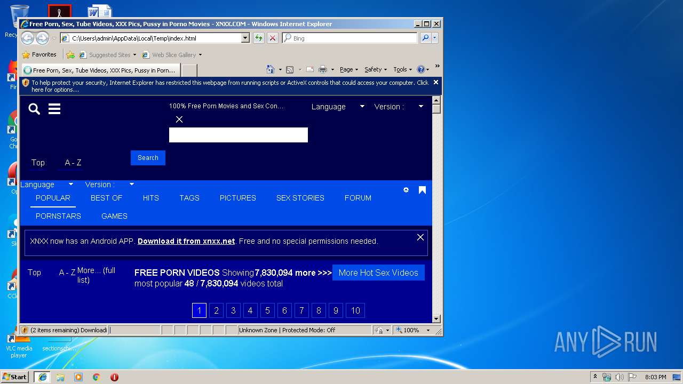The image size is (683, 384).
Task: Click the Home icon in command bar
Action: 271,69
